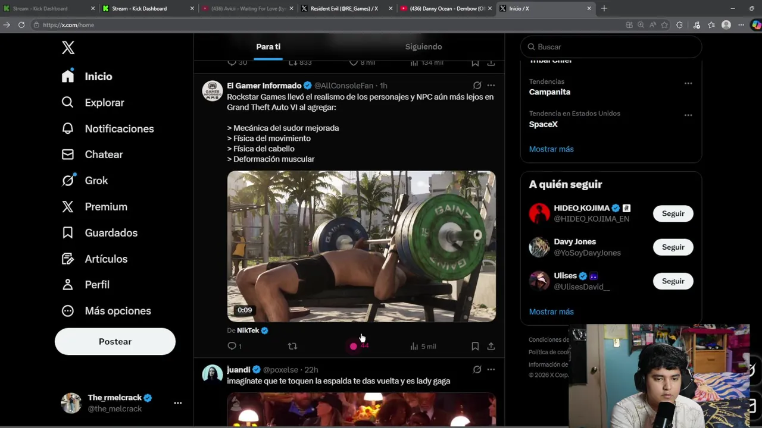Follow HIDEO_KOJIMA
This screenshot has width=762, height=428.
coord(673,213)
